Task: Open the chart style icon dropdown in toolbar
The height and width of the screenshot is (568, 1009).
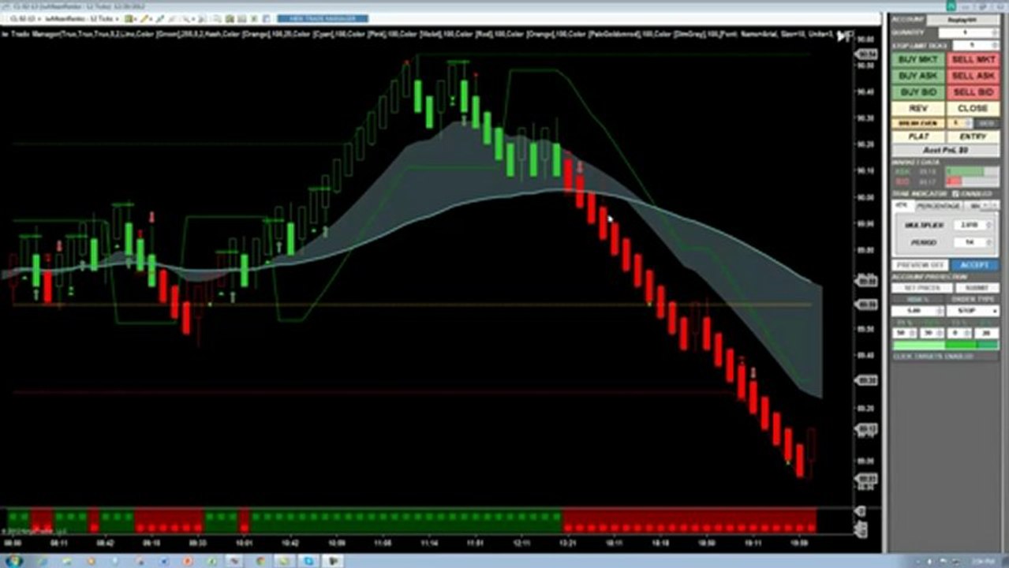Action: tap(129, 18)
